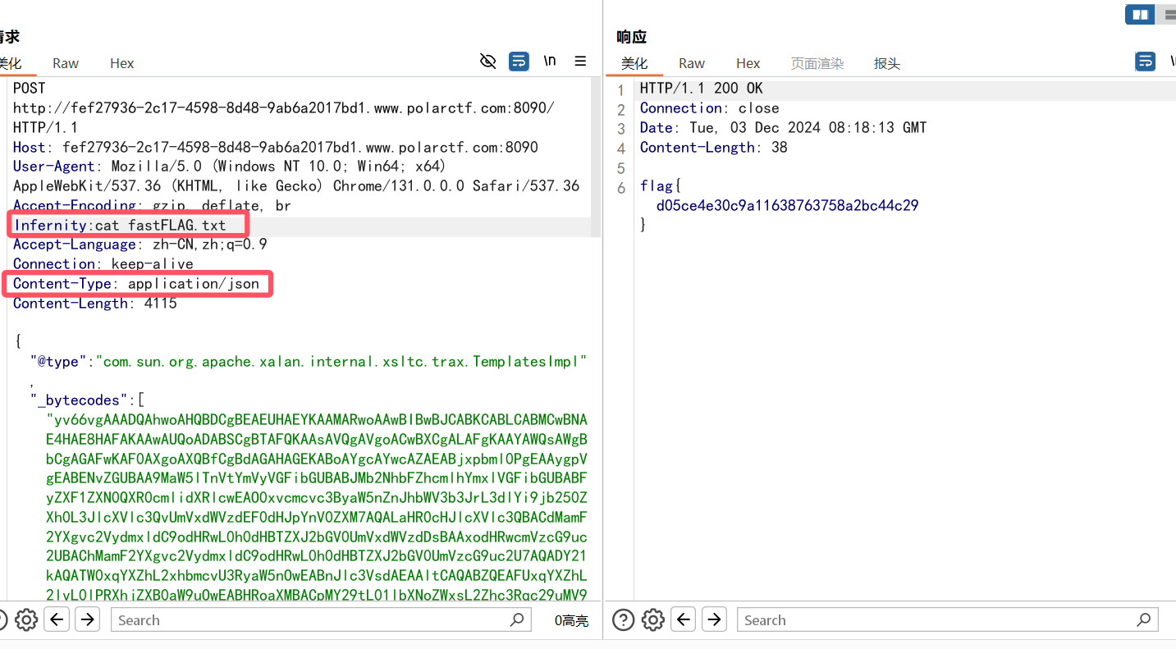Click request search magnifier icon
This screenshot has height=649, width=1176.
[x=516, y=619]
